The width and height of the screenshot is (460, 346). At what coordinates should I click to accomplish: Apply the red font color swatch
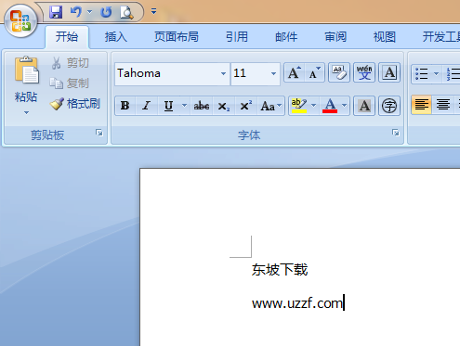tap(330, 106)
